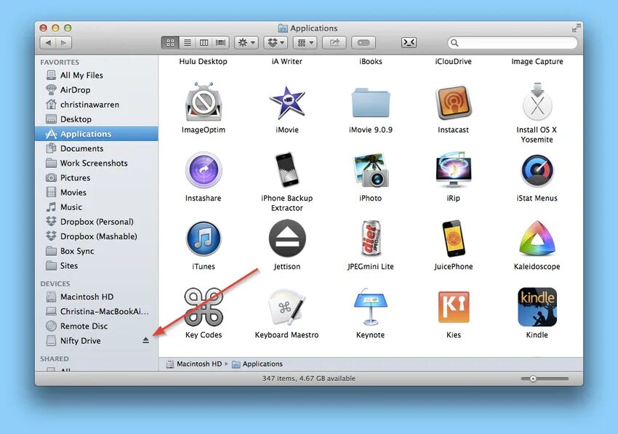Open Work Screenshots folder in sidebar
Image resolution: width=618 pixels, height=434 pixels.
point(96,163)
